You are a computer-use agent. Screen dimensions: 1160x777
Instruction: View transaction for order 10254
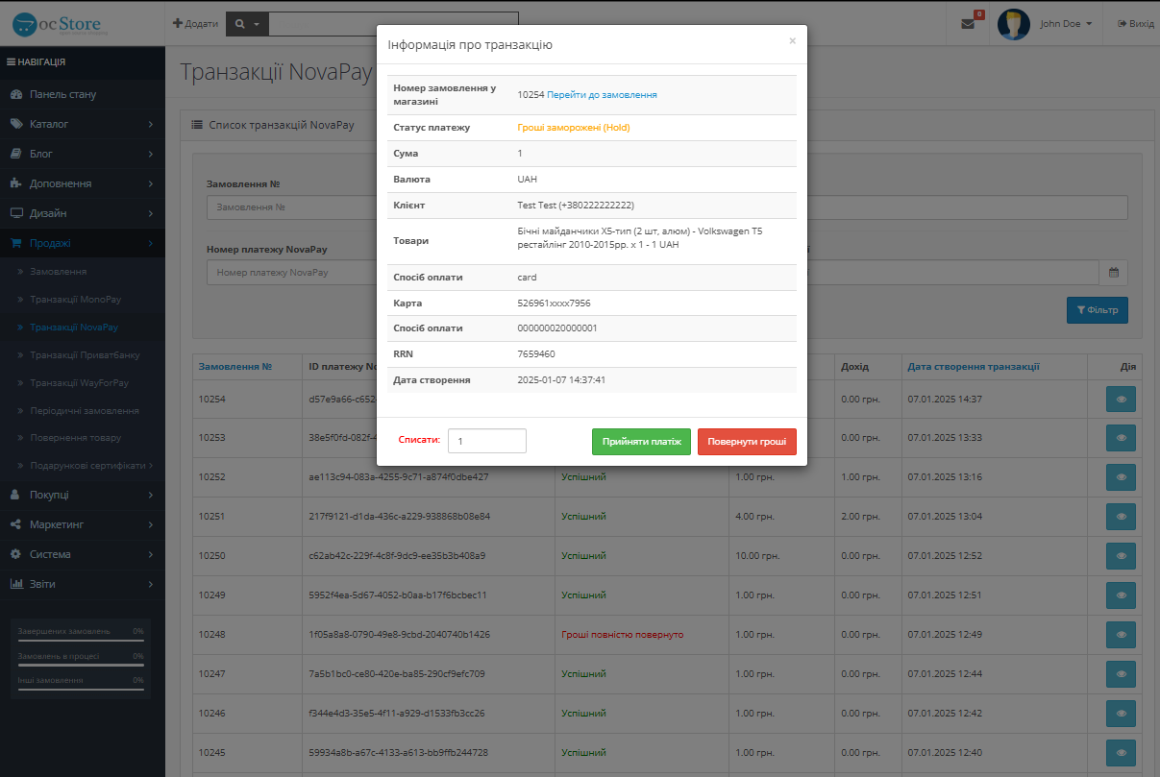[x=1121, y=399]
